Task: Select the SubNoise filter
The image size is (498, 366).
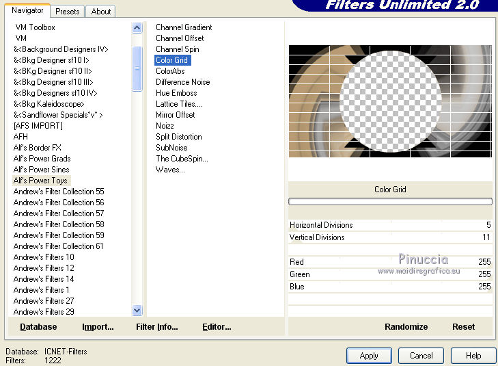Action: tap(171, 148)
